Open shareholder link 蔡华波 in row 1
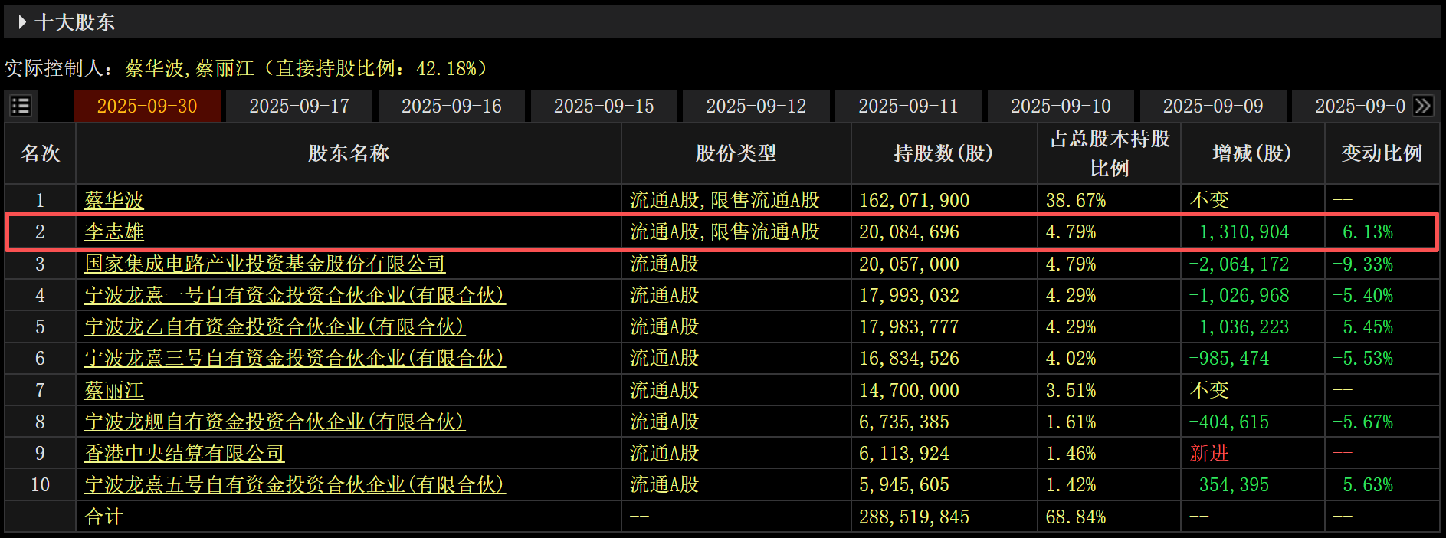Viewport: 1446px width, 538px height. pyautogui.click(x=114, y=200)
